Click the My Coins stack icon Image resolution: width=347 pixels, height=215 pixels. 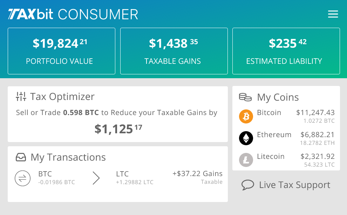[245, 97]
